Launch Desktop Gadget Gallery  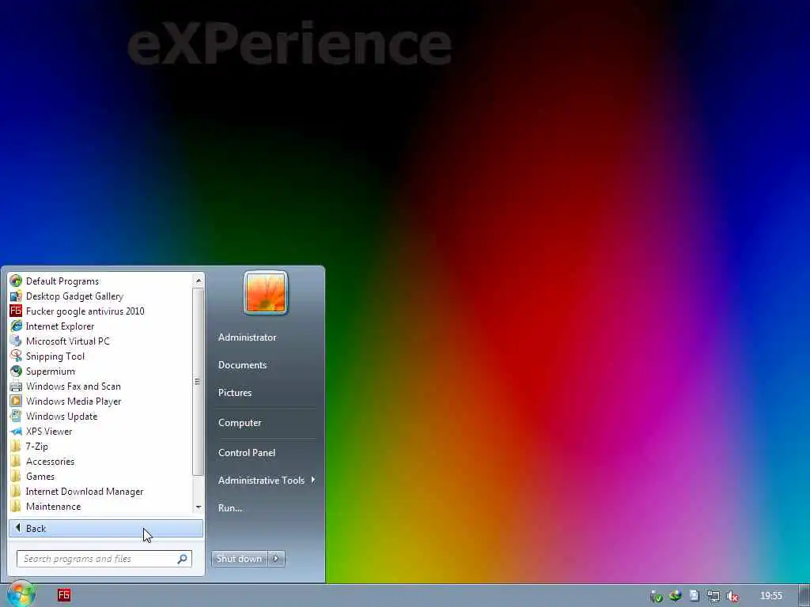click(x=100, y=296)
